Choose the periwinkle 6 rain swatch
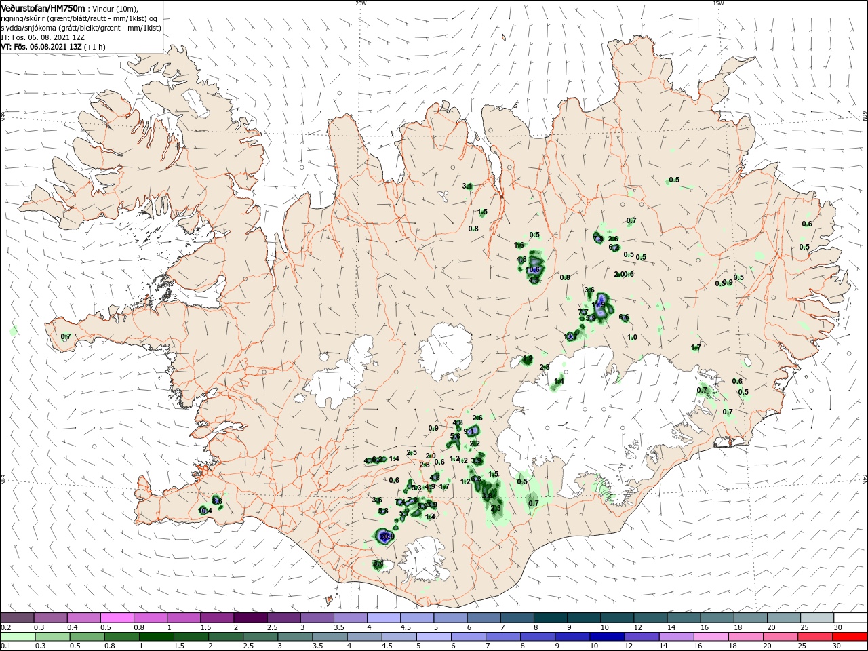Screen dimensions: 868x651 468,637
